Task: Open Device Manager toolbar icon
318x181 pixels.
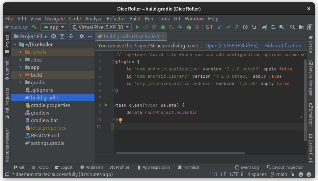Action: coord(273,27)
